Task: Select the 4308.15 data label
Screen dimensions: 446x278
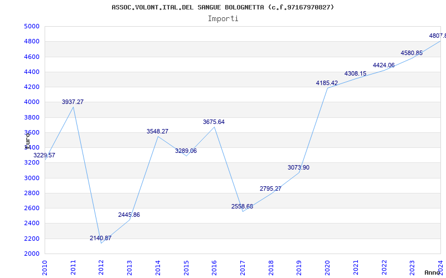Action: (356, 74)
